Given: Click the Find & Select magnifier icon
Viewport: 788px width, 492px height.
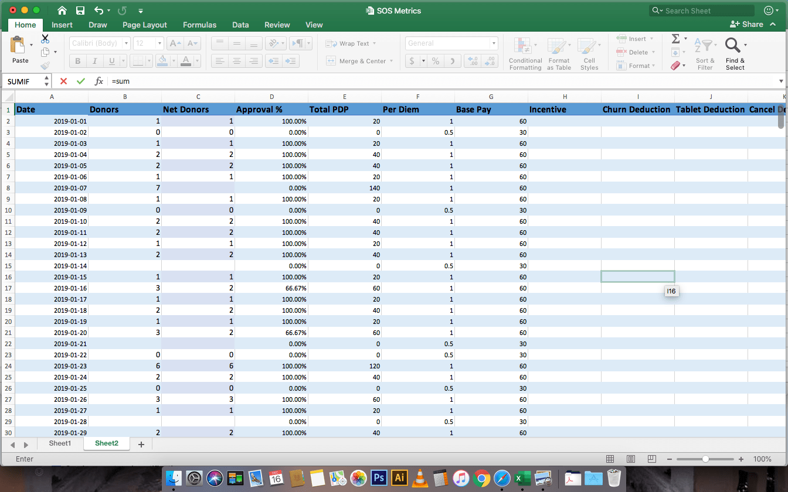Looking at the screenshot, I should [x=732, y=46].
